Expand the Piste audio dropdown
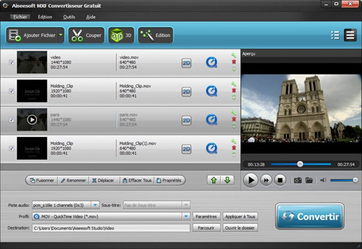 click(95, 205)
